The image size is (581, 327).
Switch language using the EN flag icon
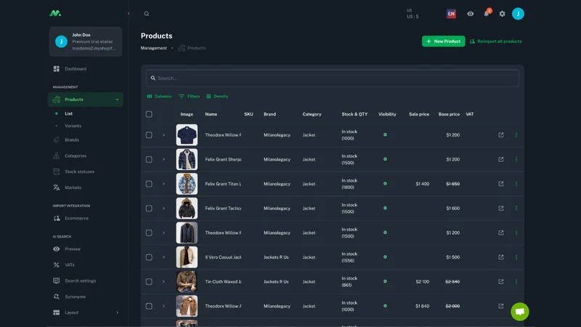coord(451,14)
